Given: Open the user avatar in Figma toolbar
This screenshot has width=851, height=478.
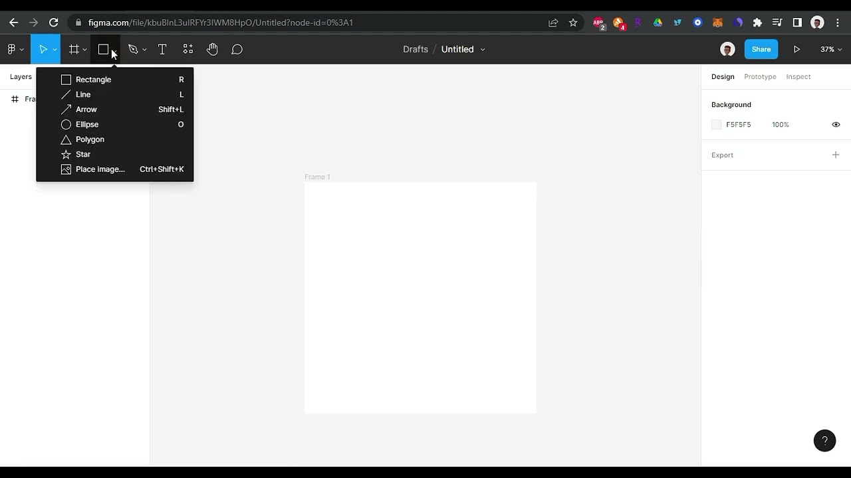Looking at the screenshot, I should click(727, 49).
